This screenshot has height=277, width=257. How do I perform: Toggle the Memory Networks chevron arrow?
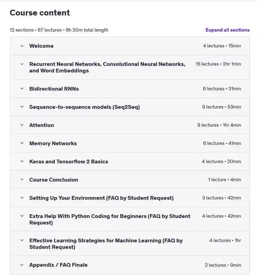[22, 143]
